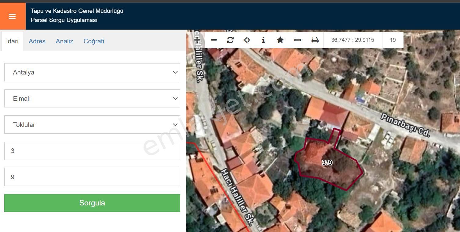Open the orange hamburger menu
460x232 pixels.
(13, 16)
